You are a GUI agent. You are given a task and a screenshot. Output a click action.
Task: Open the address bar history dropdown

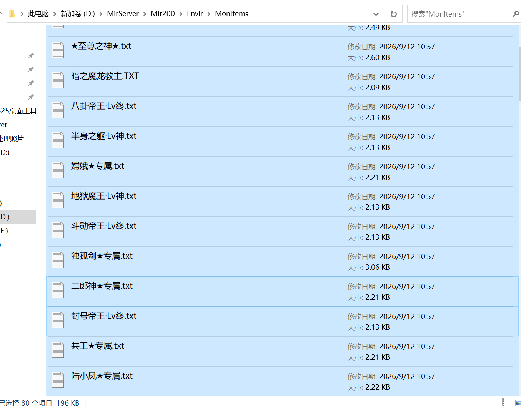coord(376,14)
